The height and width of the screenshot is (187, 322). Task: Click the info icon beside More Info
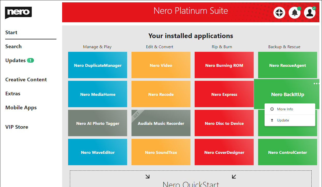coord(272,109)
